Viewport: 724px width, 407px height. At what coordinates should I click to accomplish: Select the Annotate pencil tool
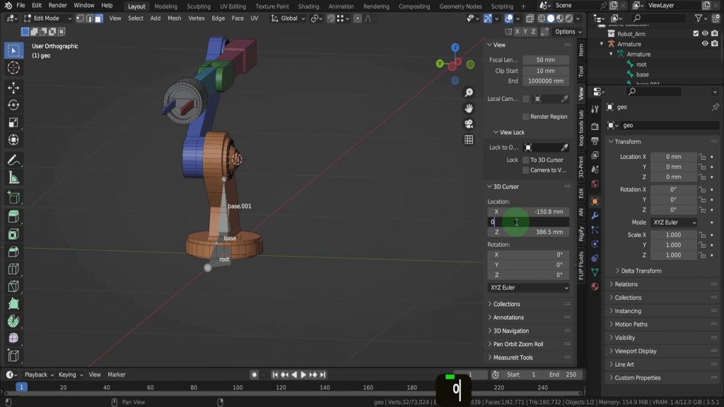coord(13,160)
